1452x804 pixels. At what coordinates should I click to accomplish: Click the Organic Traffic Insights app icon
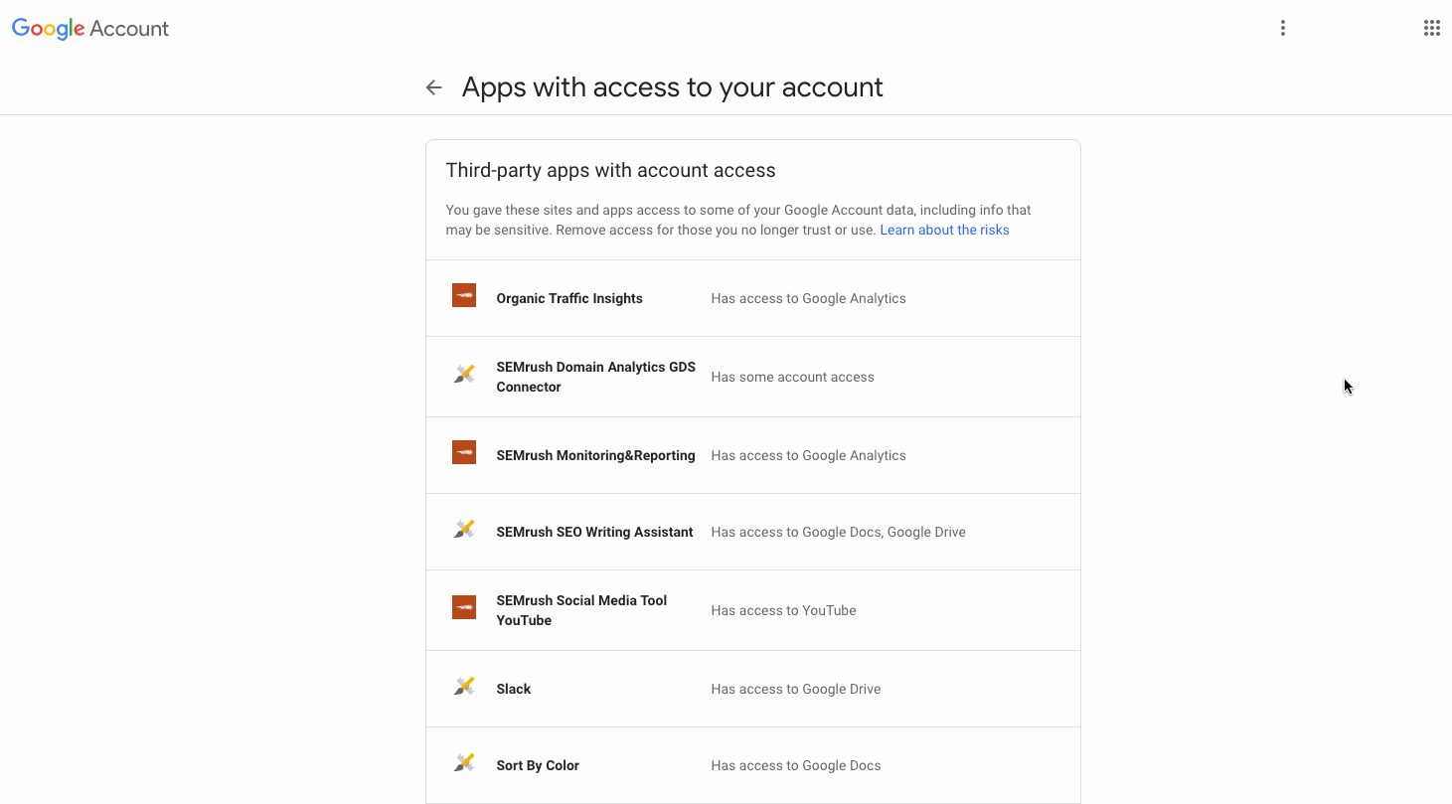pos(464,295)
